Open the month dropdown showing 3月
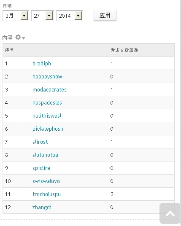The width and height of the screenshot is (181, 226). 16,16
